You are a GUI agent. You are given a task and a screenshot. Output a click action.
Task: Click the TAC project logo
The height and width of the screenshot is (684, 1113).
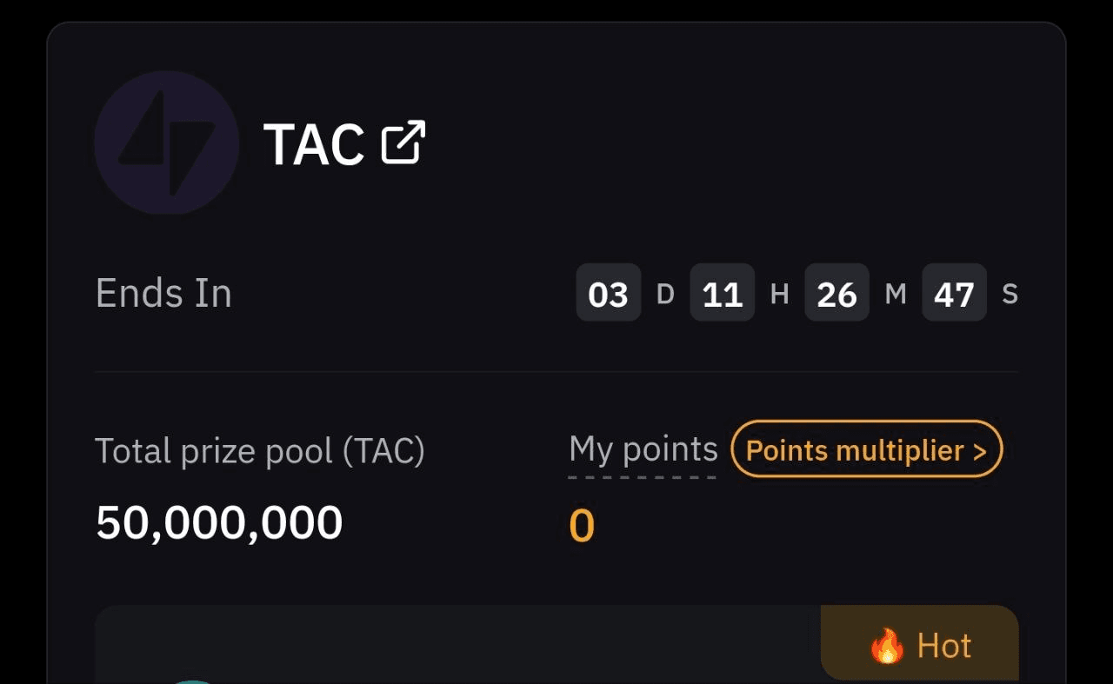(x=167, y=143)
